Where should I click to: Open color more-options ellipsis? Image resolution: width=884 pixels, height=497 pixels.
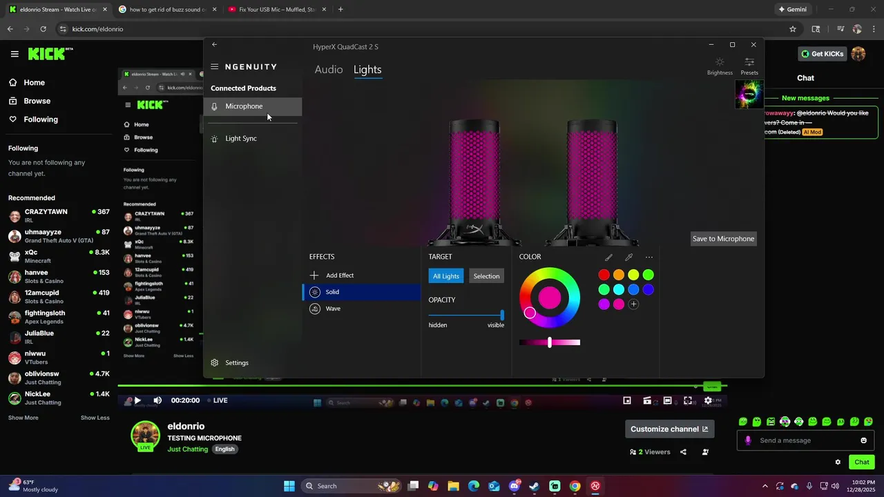click(648, 257)
